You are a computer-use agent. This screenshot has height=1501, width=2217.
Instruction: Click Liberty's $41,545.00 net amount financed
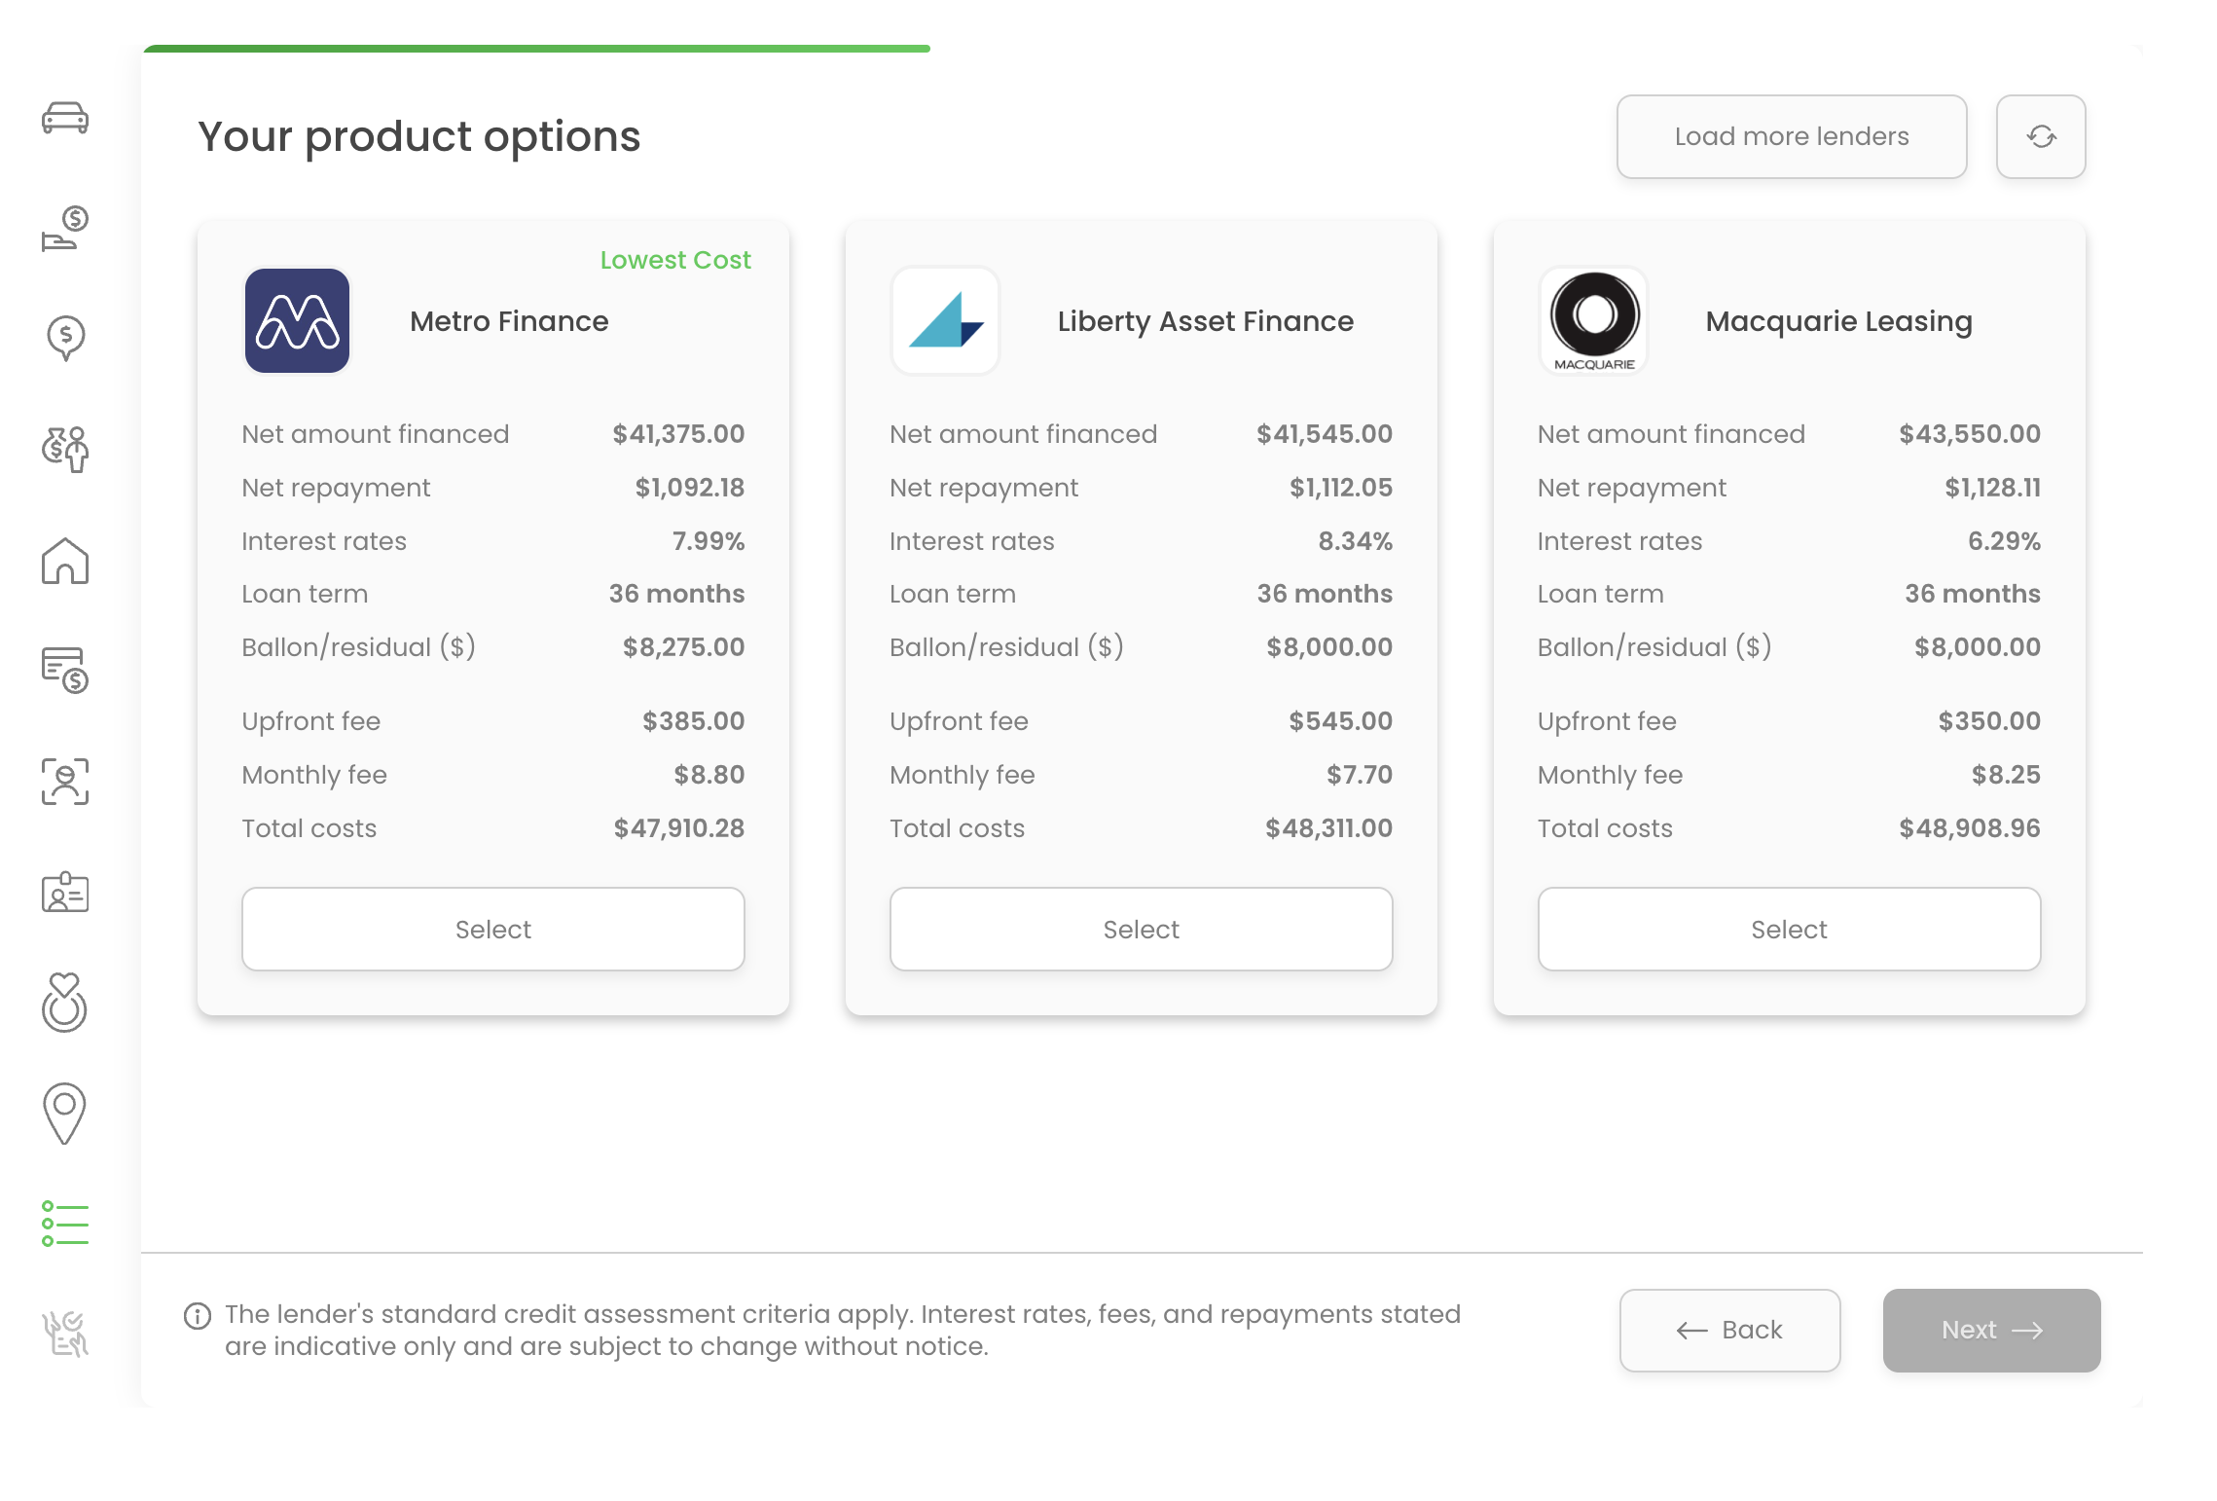[1325, 434]
